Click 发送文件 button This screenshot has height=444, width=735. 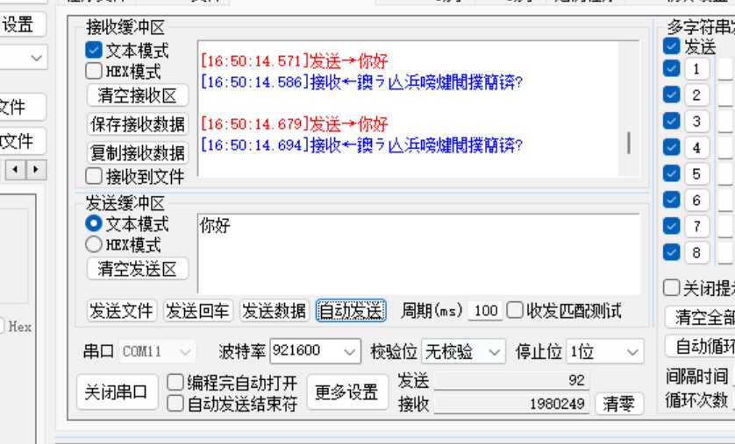pyautogui.click(x=122, y=311)
